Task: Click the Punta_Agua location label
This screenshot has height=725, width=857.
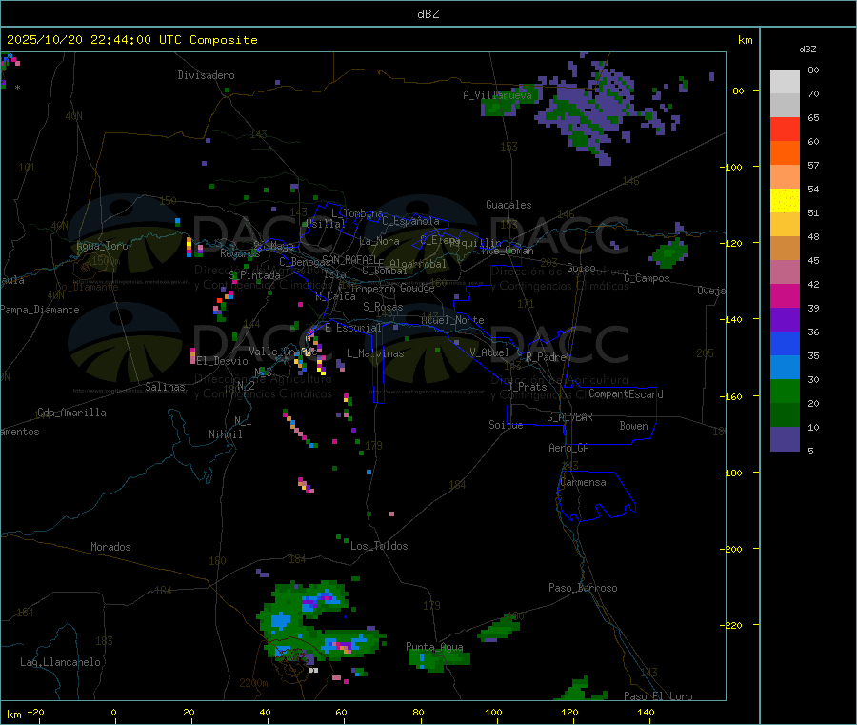Action: tap(434, 647)
